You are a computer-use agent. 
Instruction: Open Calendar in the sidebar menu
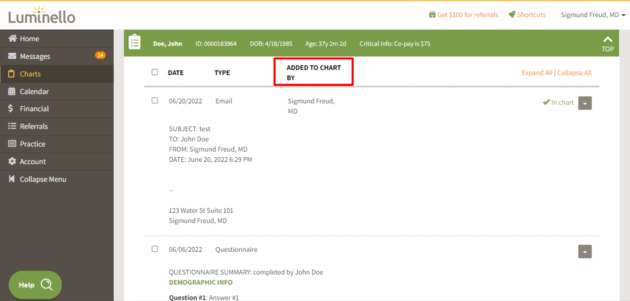[57, 91]
